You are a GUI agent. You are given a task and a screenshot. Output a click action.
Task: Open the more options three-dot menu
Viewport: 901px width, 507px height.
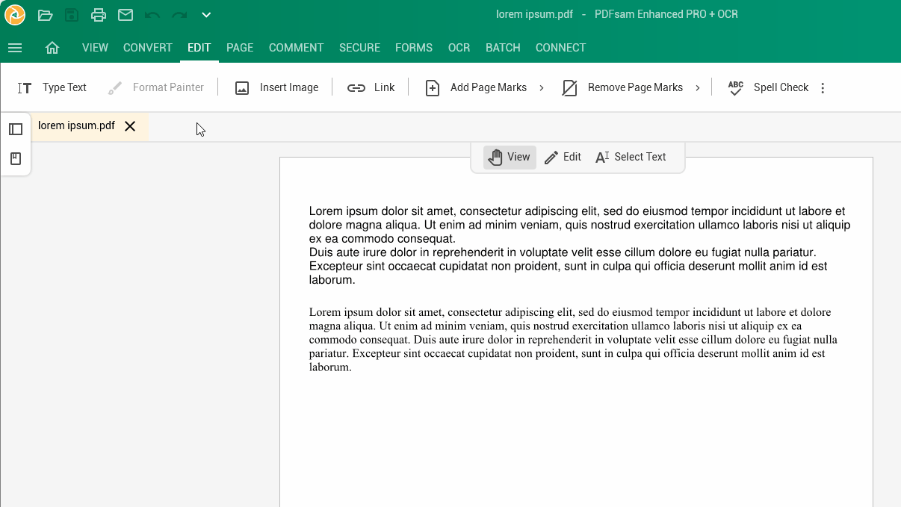pos(823,88)
